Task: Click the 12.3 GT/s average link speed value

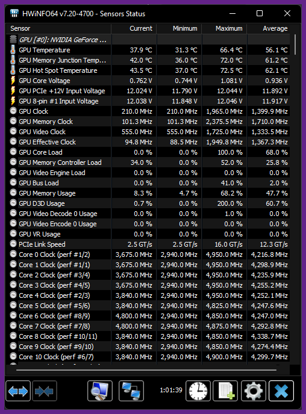Action: click(x=273, y=244)
